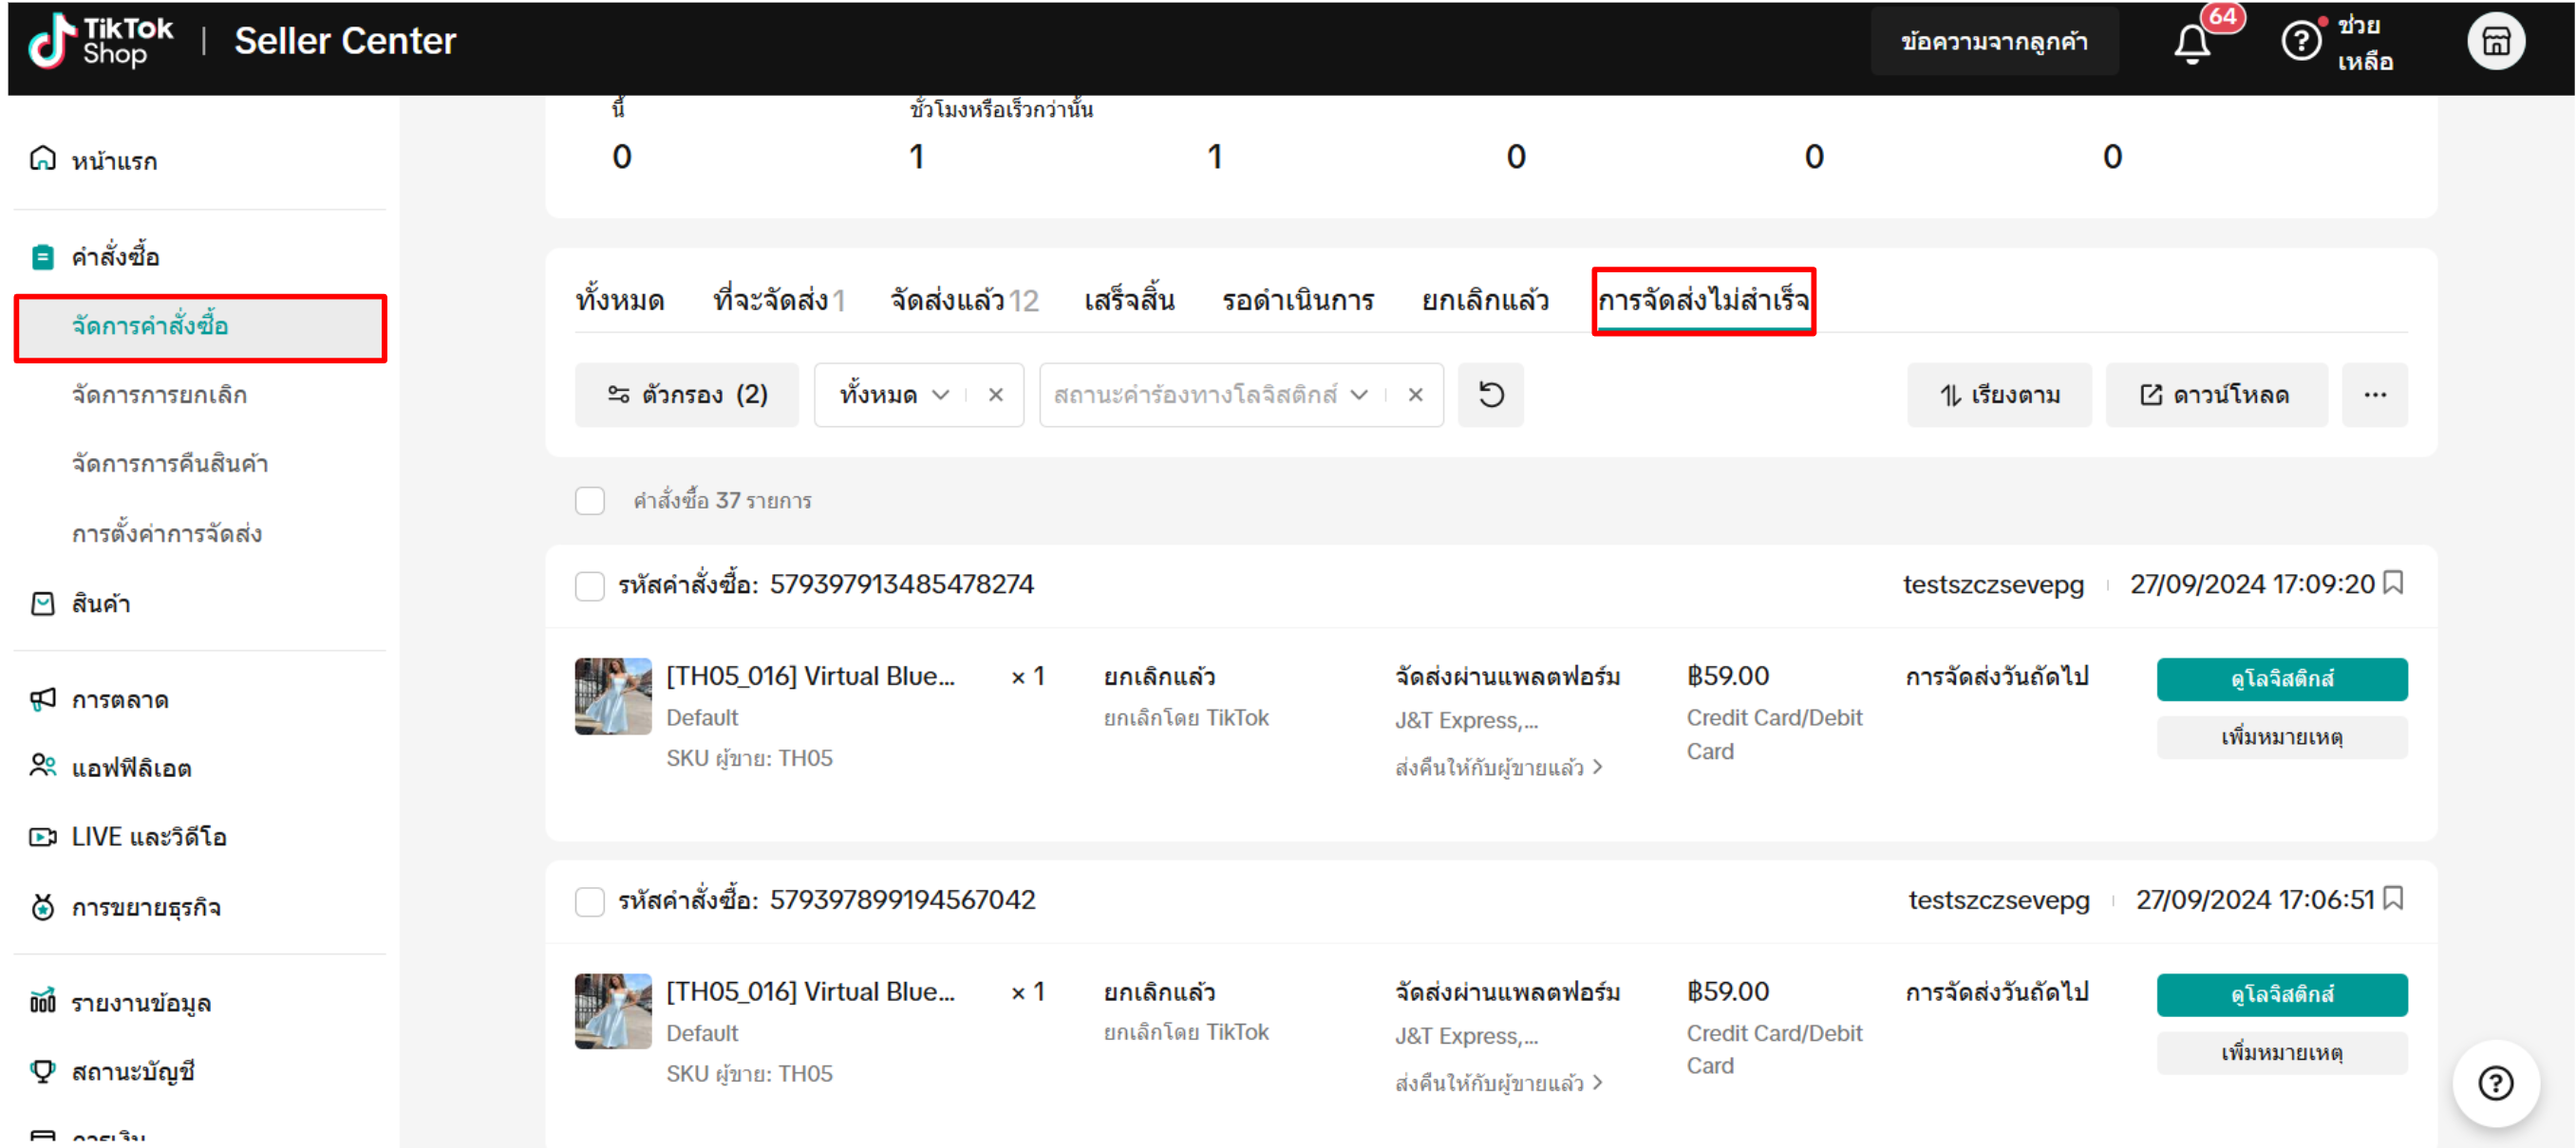
Task: Click the refresh icon near the filters
Action: [x=1491, y=395]
